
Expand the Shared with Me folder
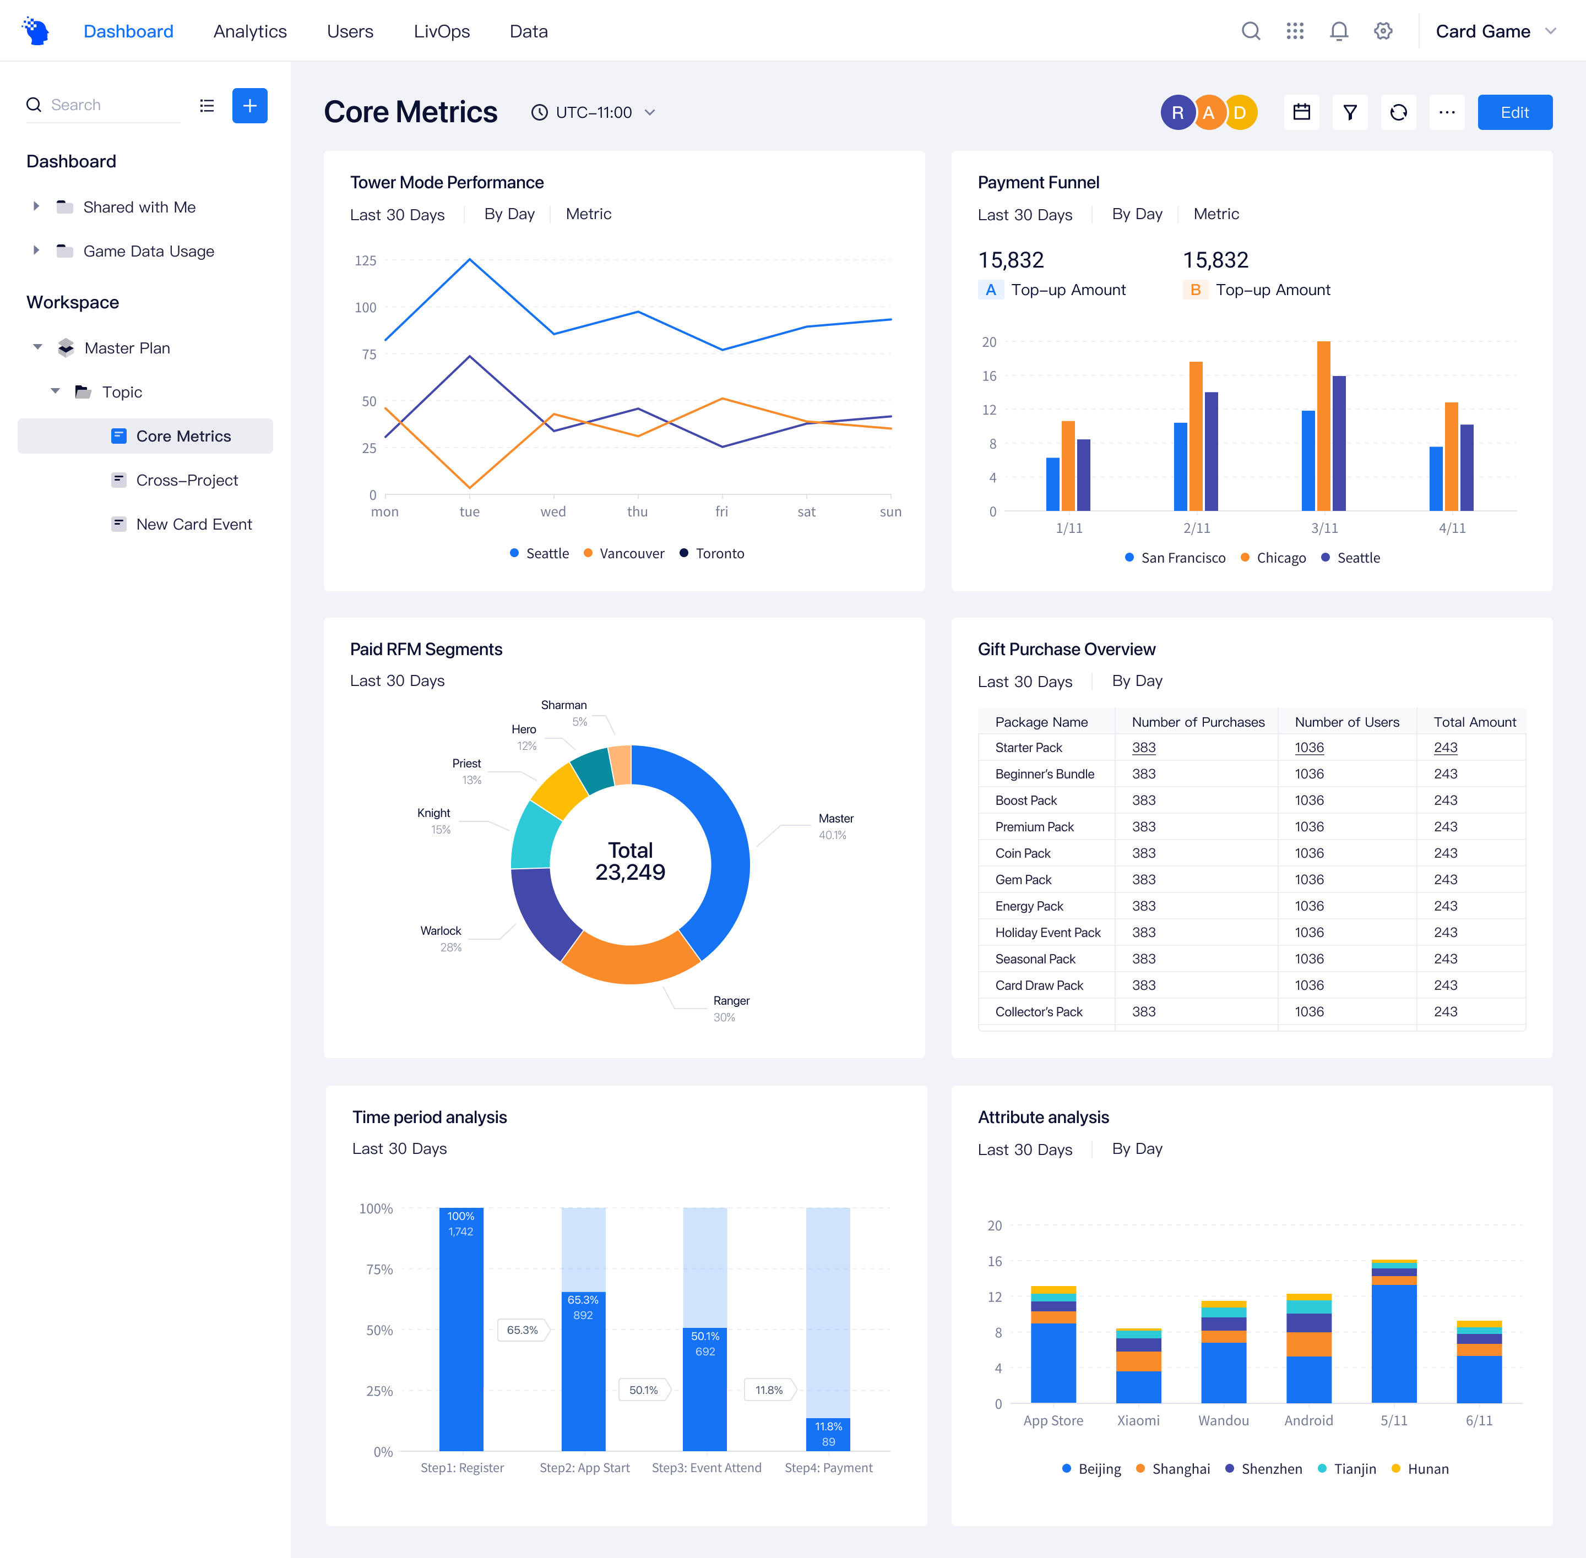click(x=36, y=206)
